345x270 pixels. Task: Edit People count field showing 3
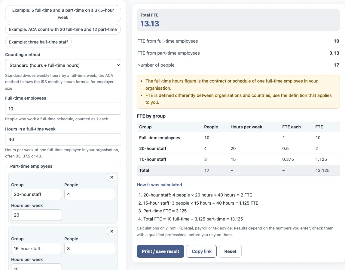pyautogui.click(x=90, y=248)
